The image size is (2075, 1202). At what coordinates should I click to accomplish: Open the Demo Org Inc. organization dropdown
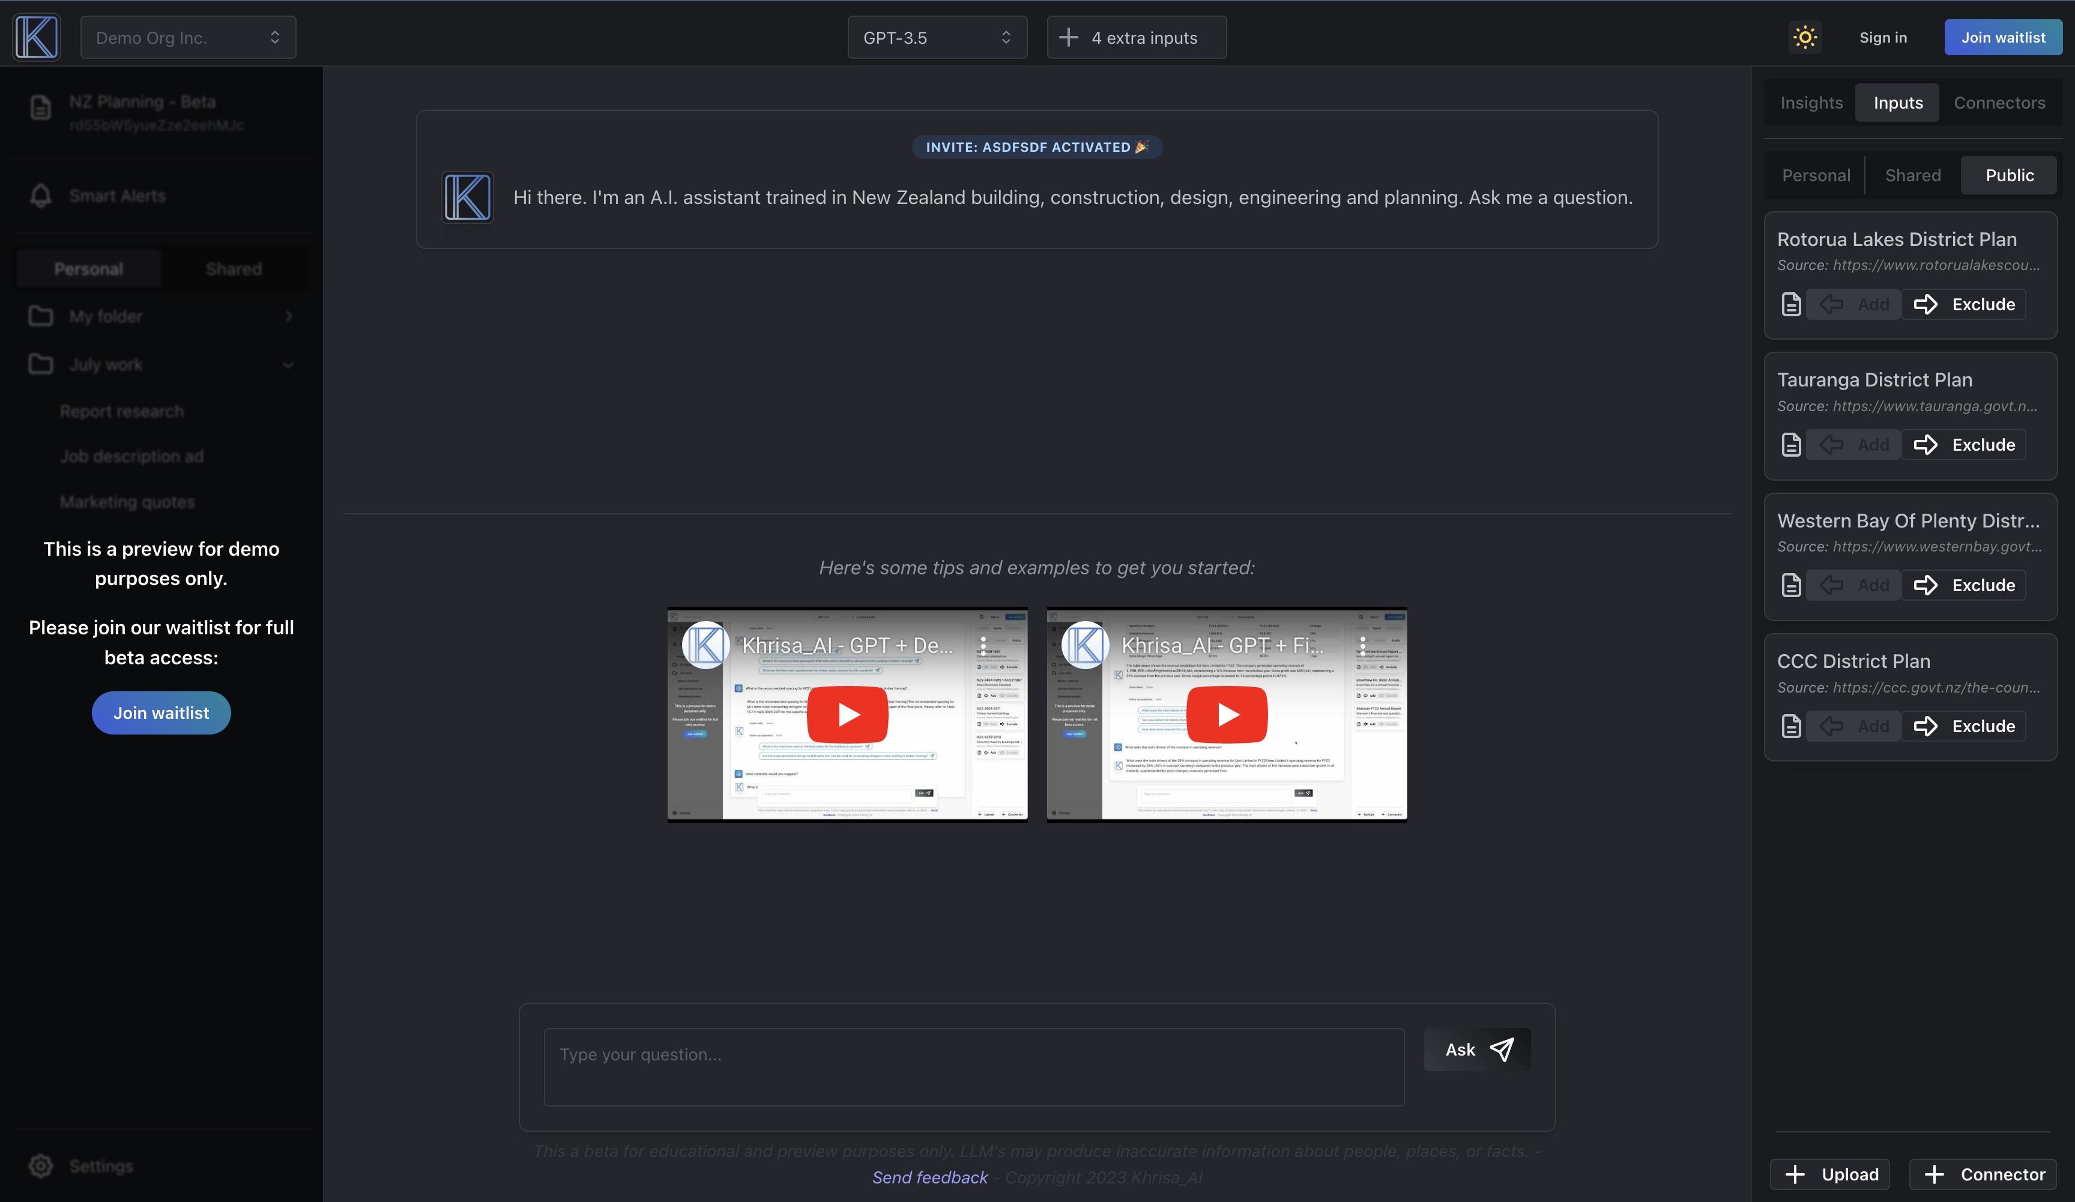pyautogui.click(x=188, y=38)
